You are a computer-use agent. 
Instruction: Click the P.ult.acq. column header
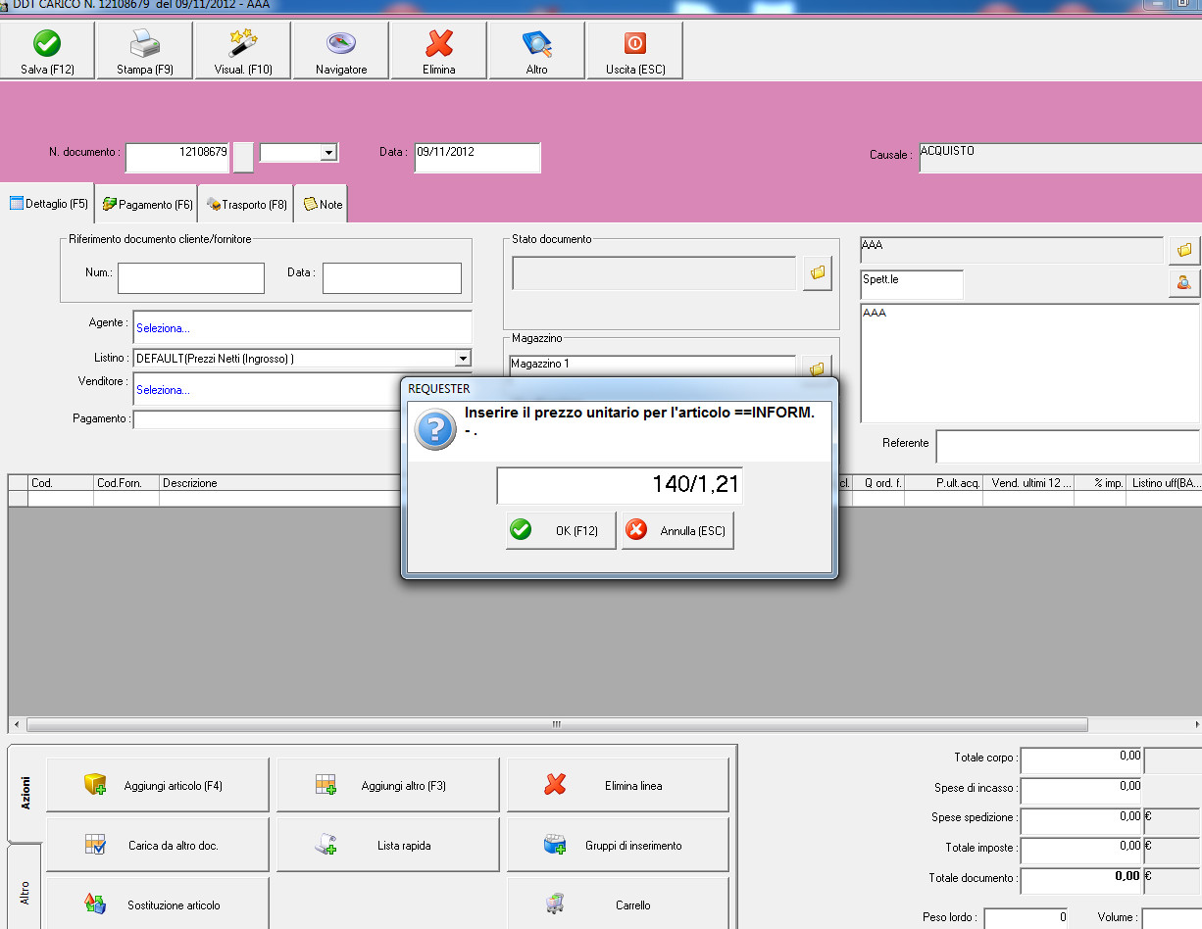coord(943,483)
